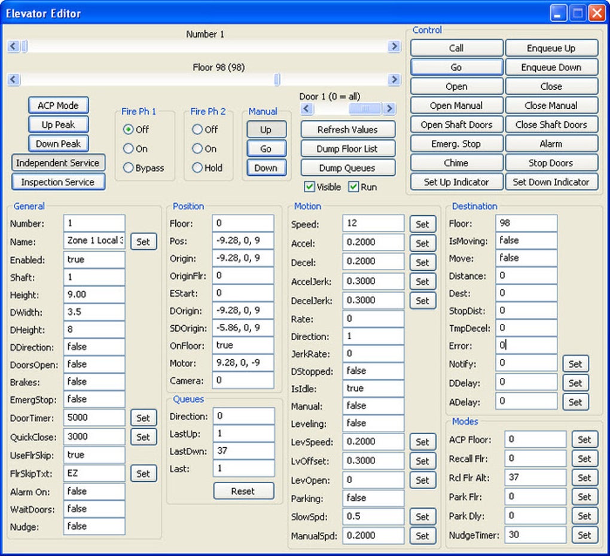Image resolution: width=610 pixels, height=556 pixels.
Task: Click right arrow of Number scrollbar
Action: (394, 47)
